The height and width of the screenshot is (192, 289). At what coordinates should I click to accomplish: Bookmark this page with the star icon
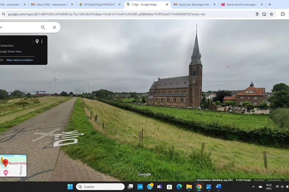(271, 14)
